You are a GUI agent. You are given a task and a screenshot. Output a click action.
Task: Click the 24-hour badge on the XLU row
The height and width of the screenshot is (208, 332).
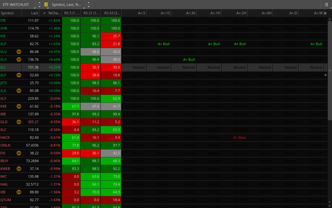19,52
